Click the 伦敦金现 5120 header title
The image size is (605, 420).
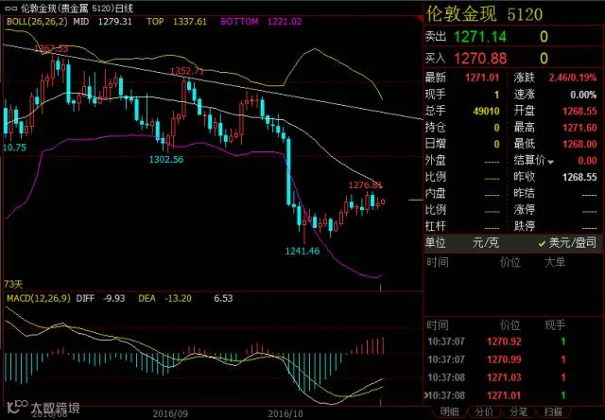click(484, 14)
